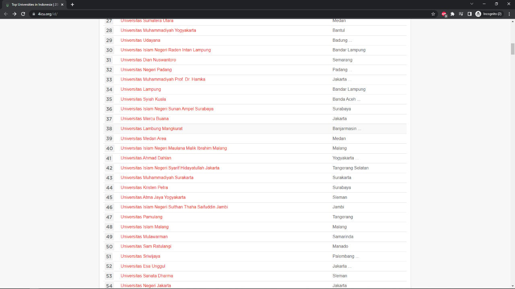Click Universitas Muhammadiyah Surakarta link
This screenshot has height=289, width=515.
(x=157, y=177)
